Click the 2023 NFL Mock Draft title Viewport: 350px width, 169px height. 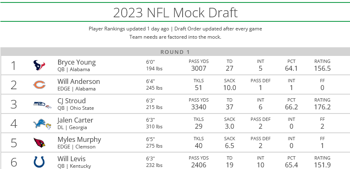click(x=175, y=13)
